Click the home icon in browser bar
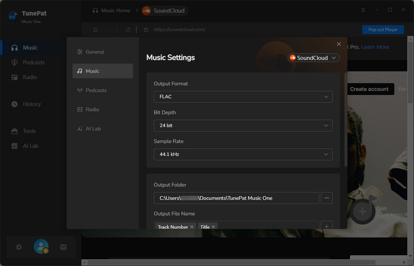414x266 pixels. [95, 29]
